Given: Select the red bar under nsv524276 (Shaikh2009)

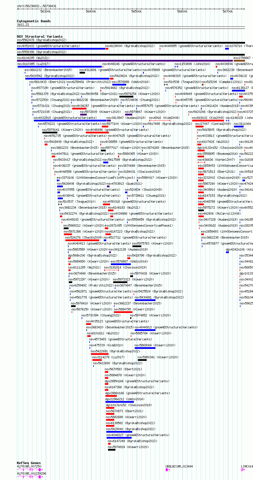Looking at the screenshot, I should click(82, 240).
